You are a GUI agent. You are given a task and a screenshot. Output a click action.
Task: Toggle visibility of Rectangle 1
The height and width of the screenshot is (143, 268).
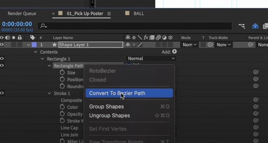click(x=2, y=59)
